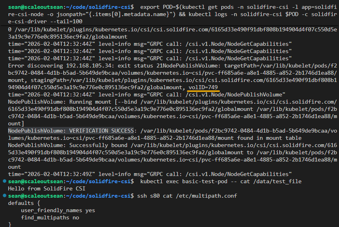The height and width of the screenshot is (227, 339).
Task: Click sean@scaleoutsean prompt before export command
Action: click(35, 7)
